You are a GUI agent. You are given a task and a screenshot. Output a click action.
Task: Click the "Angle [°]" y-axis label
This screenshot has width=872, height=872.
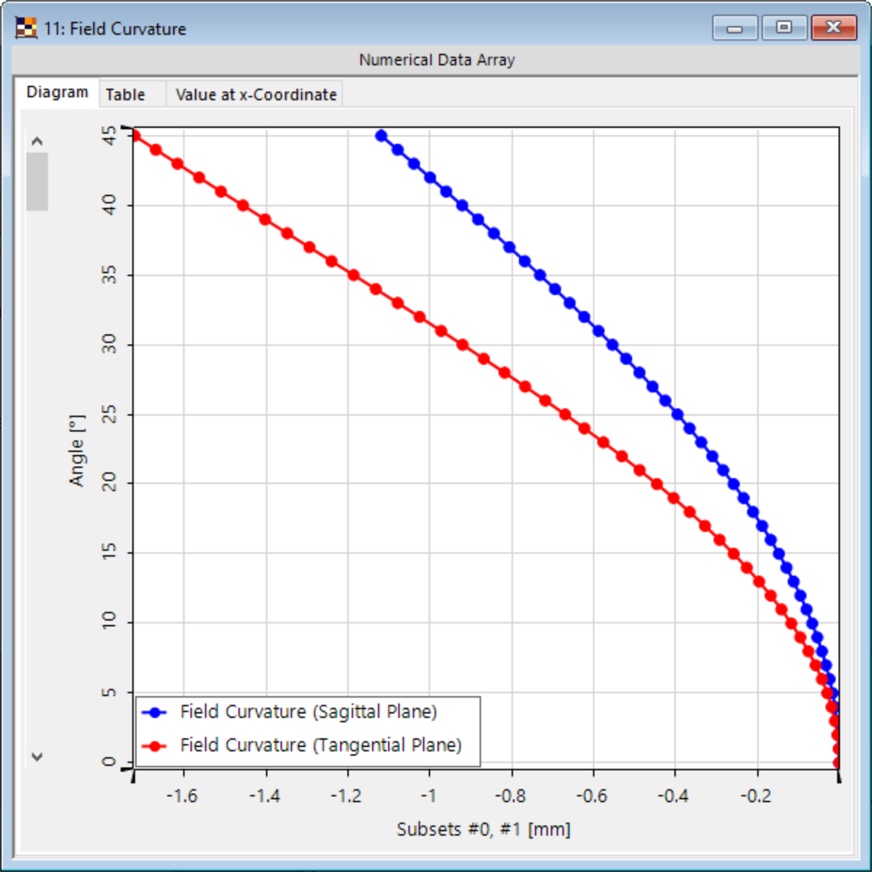click(77, 450)
